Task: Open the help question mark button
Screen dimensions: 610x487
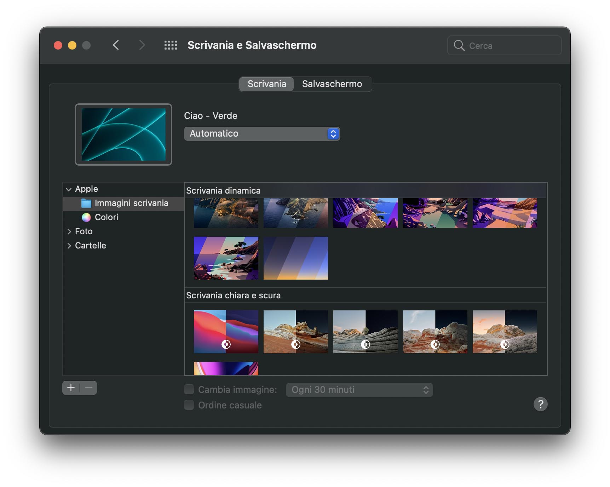Action: tap(540, 404)
